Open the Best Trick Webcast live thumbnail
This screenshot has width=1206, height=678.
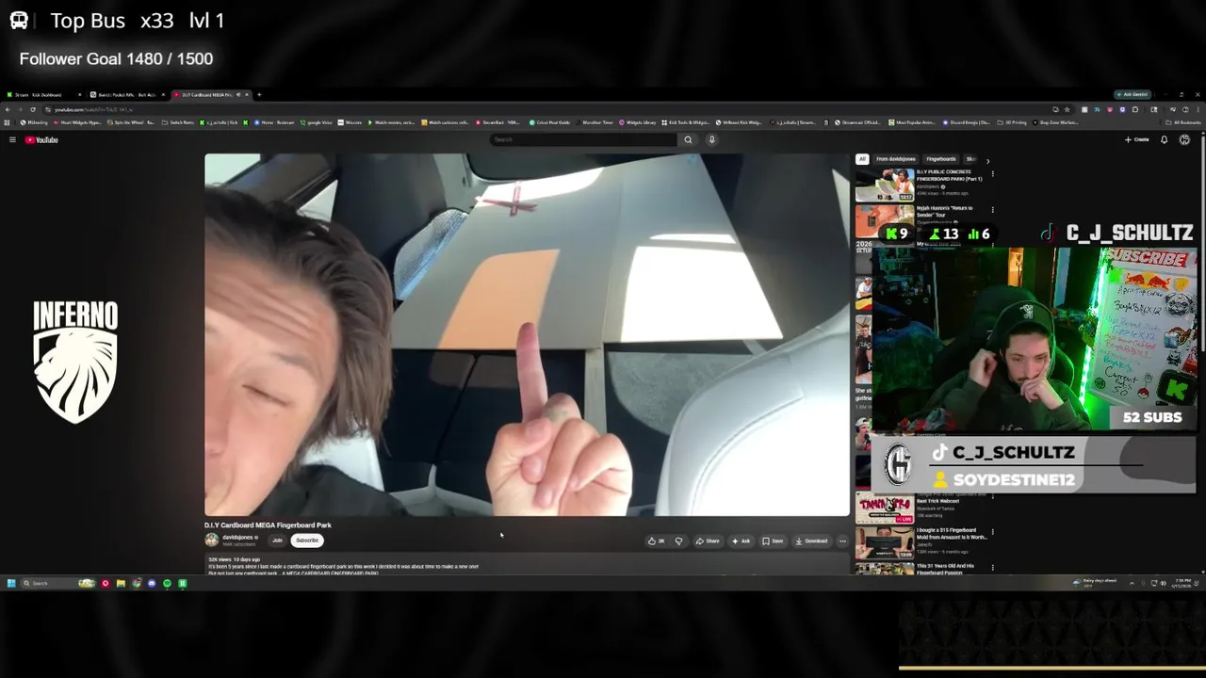click(x=885, y=508)
